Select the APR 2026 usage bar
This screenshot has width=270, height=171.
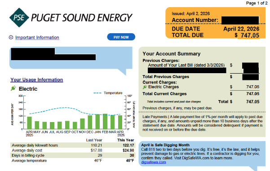click(x=120, y=122)
